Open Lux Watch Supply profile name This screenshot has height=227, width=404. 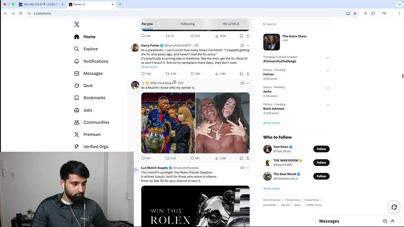click(x=154, y=168)
